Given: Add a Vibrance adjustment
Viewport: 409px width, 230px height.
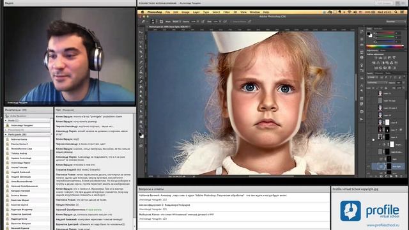Looking at the screenshot, I should point(394,57).
